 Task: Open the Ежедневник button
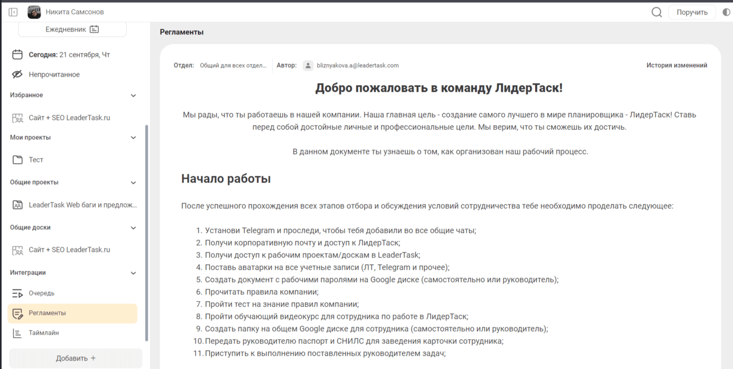(72, 29)
